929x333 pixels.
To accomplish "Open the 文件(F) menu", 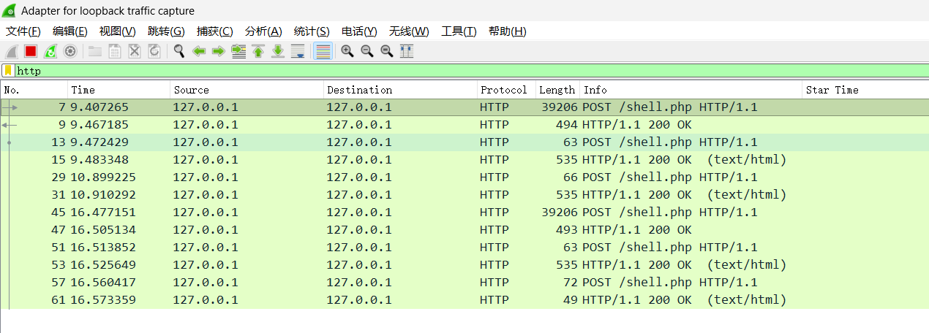I will [23, 31].
